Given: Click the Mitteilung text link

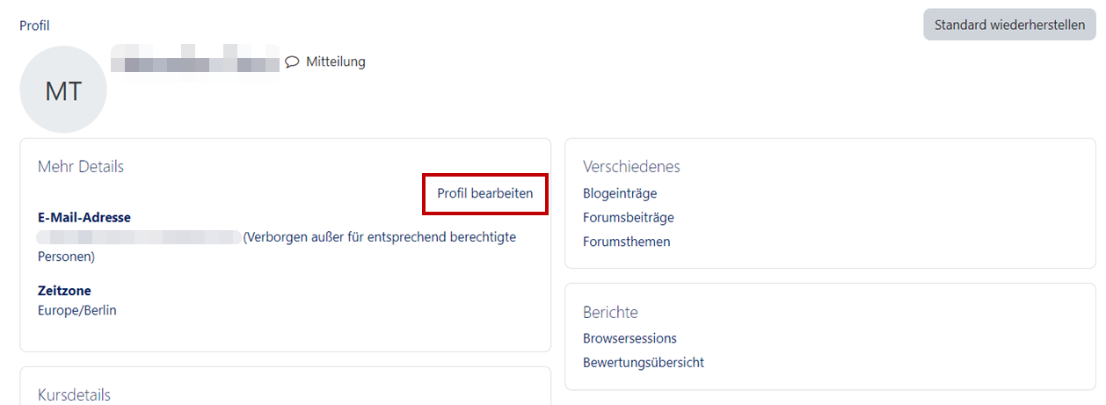Looking at the screenshot, I should click(x=336, y=61).
